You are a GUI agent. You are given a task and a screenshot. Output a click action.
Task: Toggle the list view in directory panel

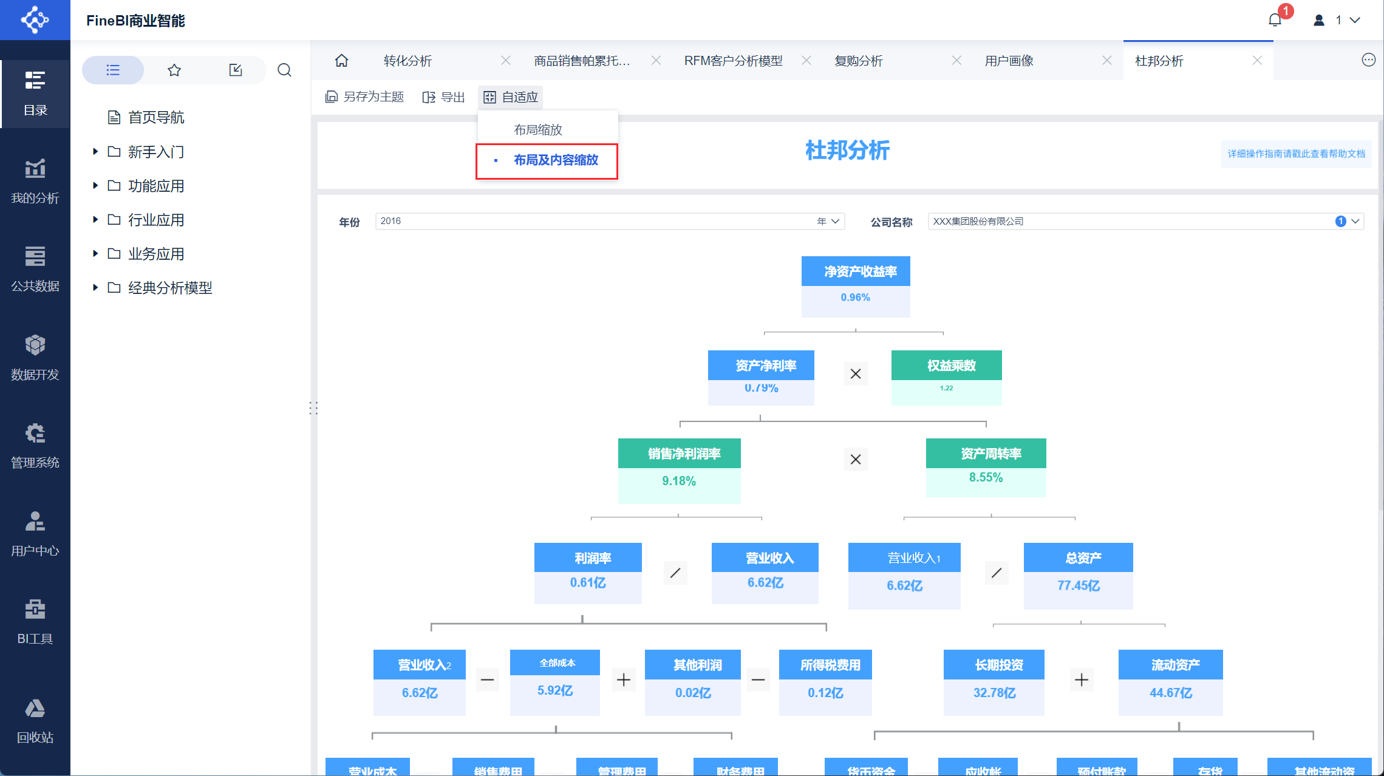(113, 70)
